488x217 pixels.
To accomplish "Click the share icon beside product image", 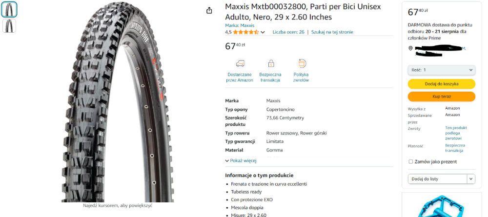I will [x=209, y=11].
